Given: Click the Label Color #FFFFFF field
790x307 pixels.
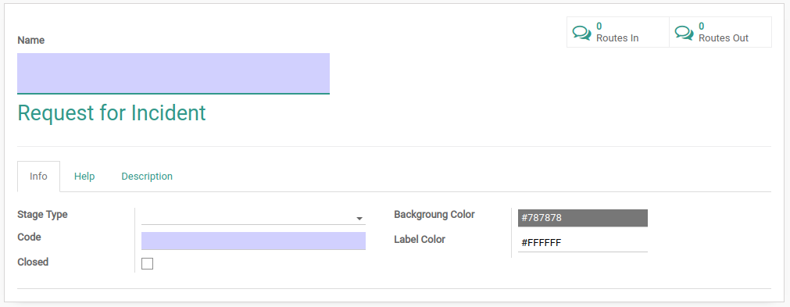Looking at the screenshot, I should [582, 243].
